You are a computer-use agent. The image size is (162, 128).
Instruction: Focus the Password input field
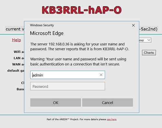pos(67,86)
